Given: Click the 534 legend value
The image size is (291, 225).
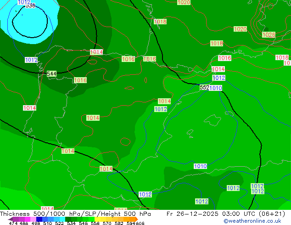Looking at the screenshot, I should pyautogui.click(x=71, y=223).
